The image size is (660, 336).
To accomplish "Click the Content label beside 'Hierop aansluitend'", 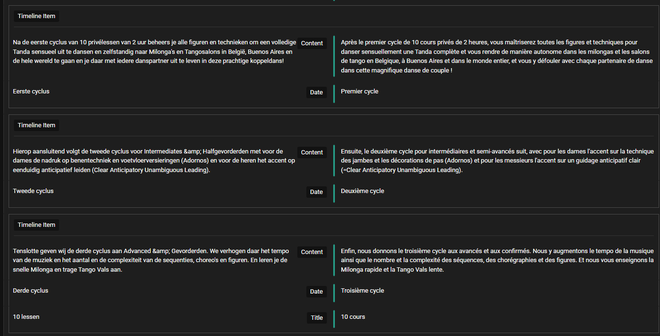I will point(312,153).
